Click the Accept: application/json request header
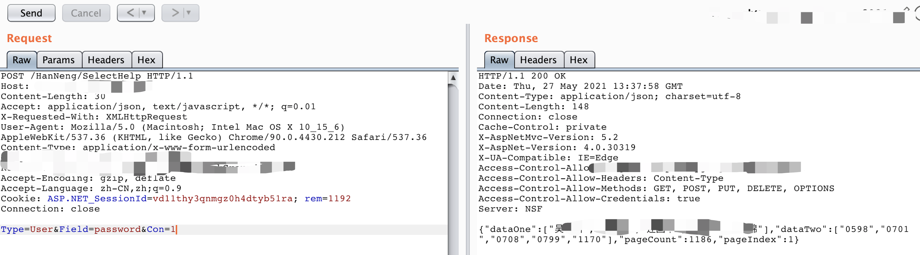Viewport: 920px width, 255px height. click(158, 106)
